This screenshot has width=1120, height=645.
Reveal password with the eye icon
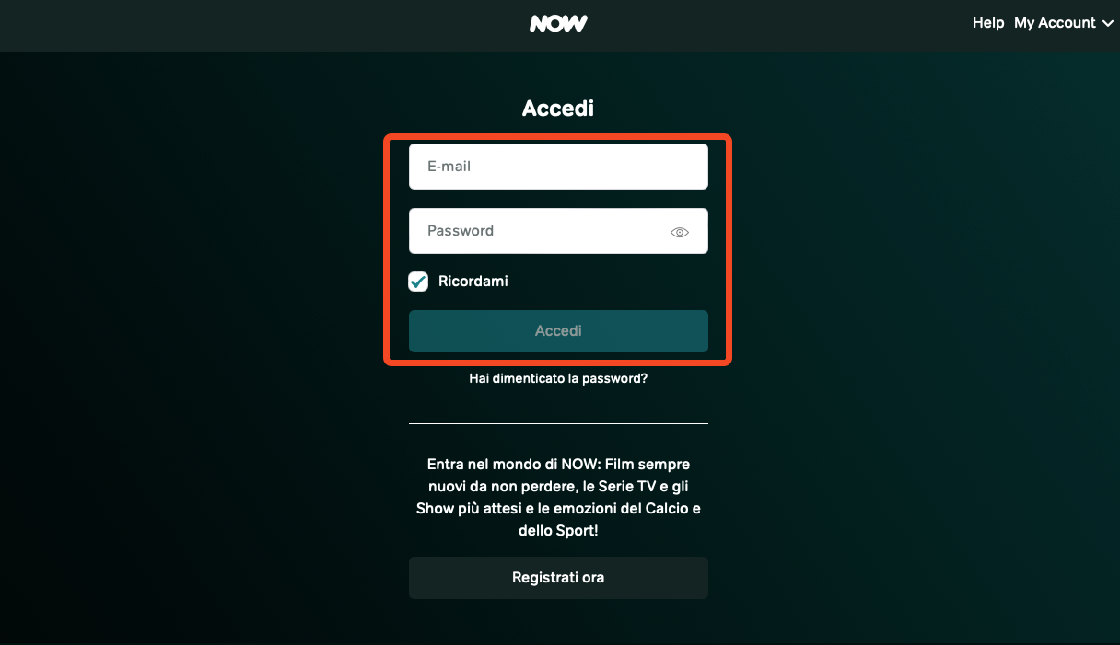pos(680,233)
